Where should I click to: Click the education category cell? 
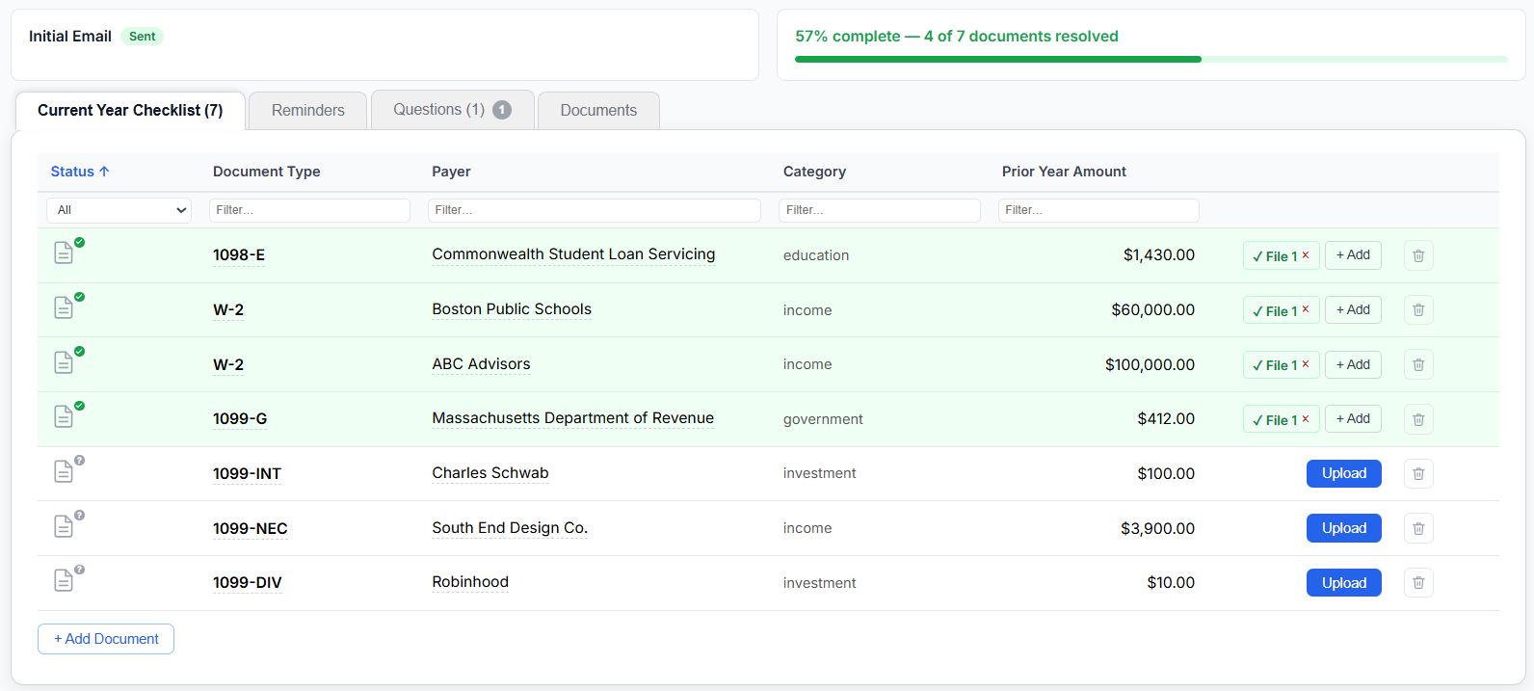click(x=816, y=255)
